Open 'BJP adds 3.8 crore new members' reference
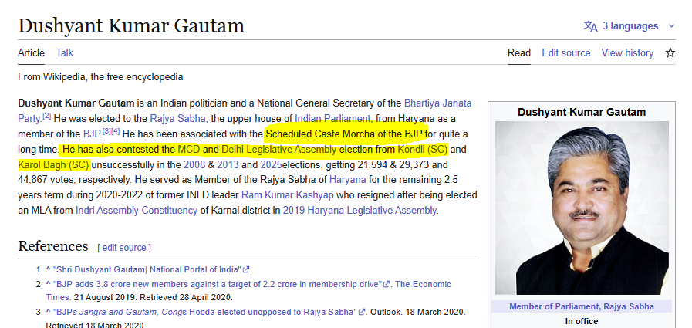Screen dimensions: 692x328 pos(217,284)
